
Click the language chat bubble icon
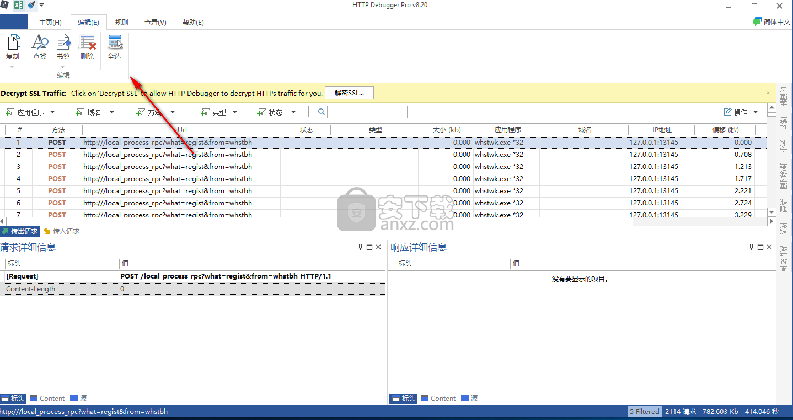click(x=758, y=22)
